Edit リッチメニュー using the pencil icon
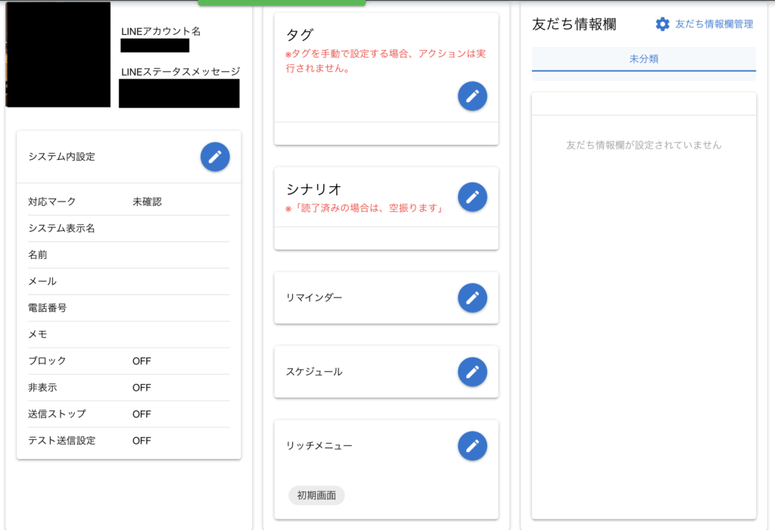 472,446
